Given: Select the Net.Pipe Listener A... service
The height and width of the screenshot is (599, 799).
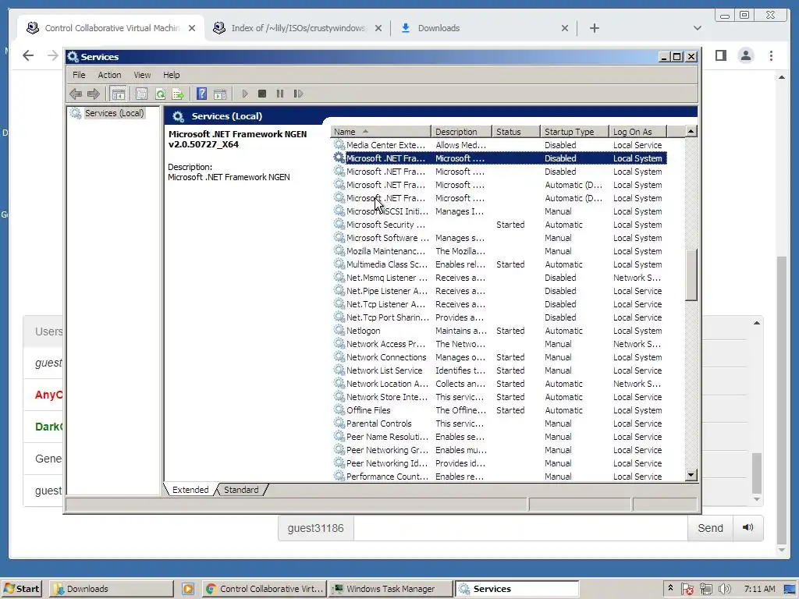Looking at the screenshot, I should point(499,291).
